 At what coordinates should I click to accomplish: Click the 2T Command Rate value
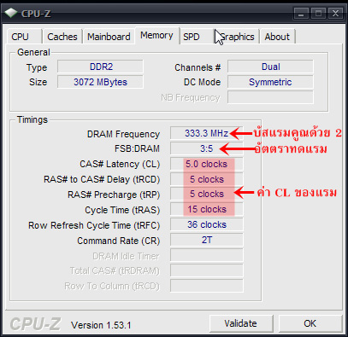coord(207,240)
